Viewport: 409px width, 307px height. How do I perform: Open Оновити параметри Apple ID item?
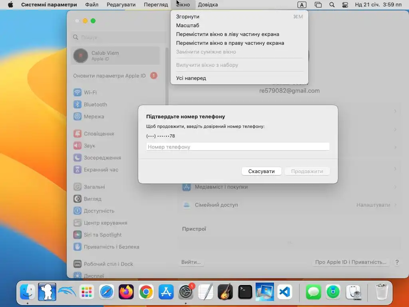point(115,76)
